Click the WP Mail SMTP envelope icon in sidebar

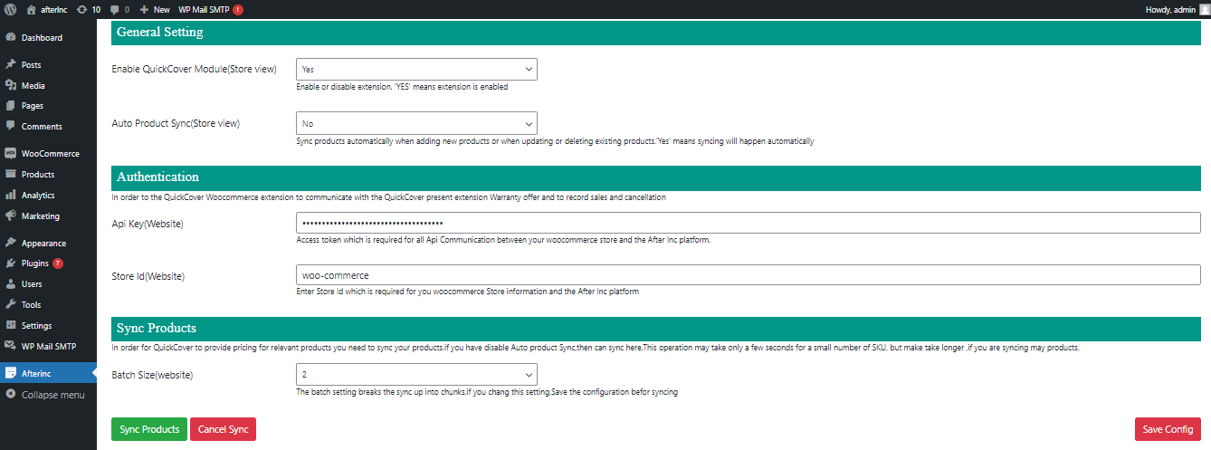coord(11,346)
